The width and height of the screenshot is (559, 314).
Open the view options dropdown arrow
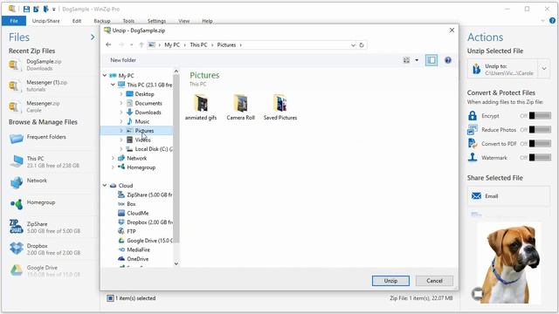(417, 60)
